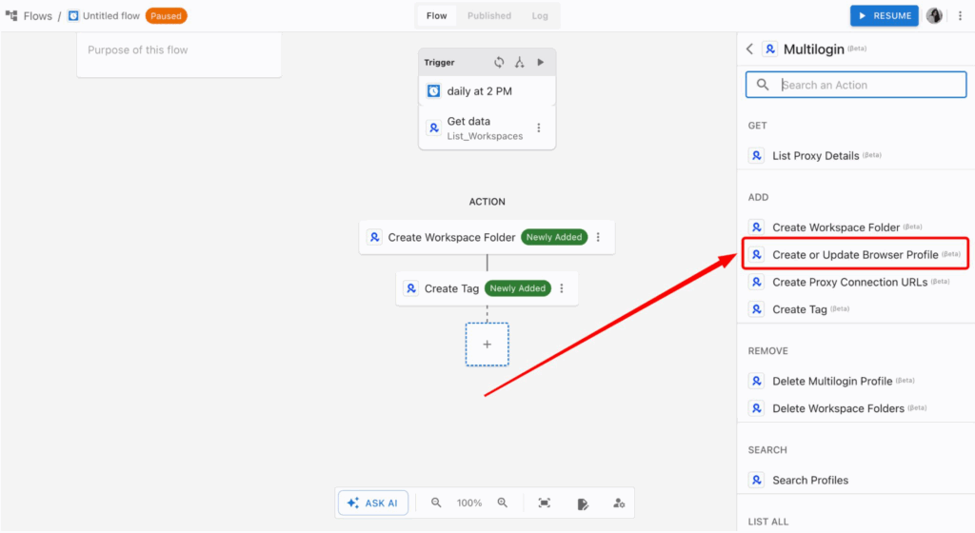
Task: Choose the Search Profiles action
Action: (x=856, y=481)
